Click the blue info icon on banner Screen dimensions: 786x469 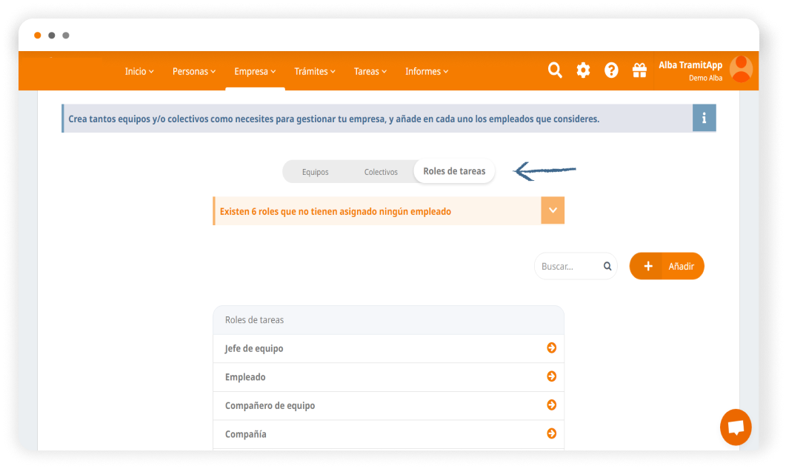[x=704, y=118]
